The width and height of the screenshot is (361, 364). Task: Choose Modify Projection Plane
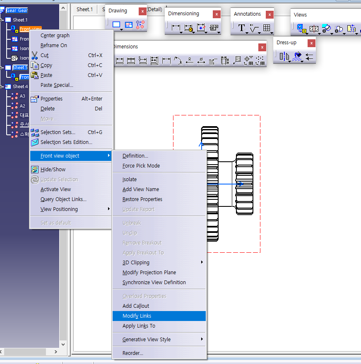[x=159, y=273]
